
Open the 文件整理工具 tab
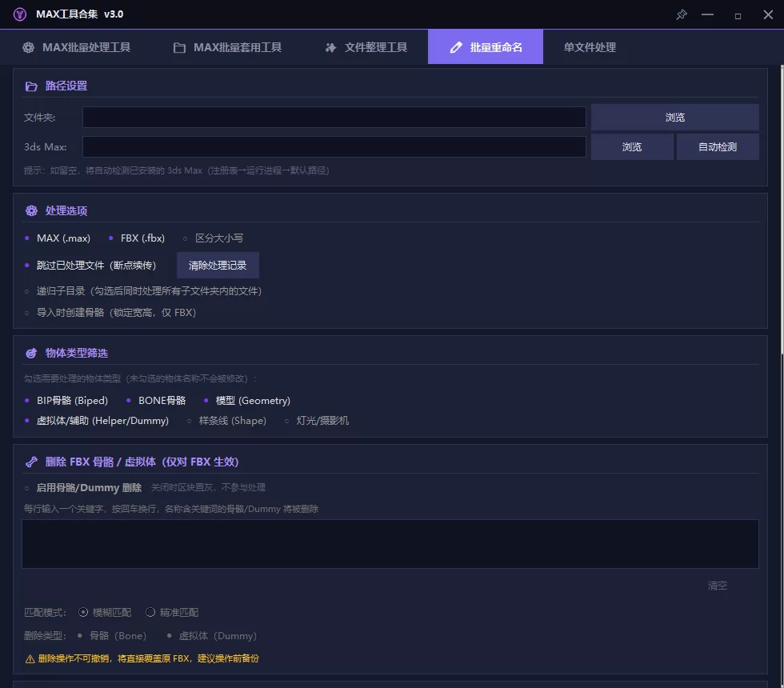pyautogui.click(x=366, y=47)
